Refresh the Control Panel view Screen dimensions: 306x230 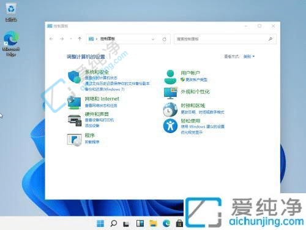point(164,39)
